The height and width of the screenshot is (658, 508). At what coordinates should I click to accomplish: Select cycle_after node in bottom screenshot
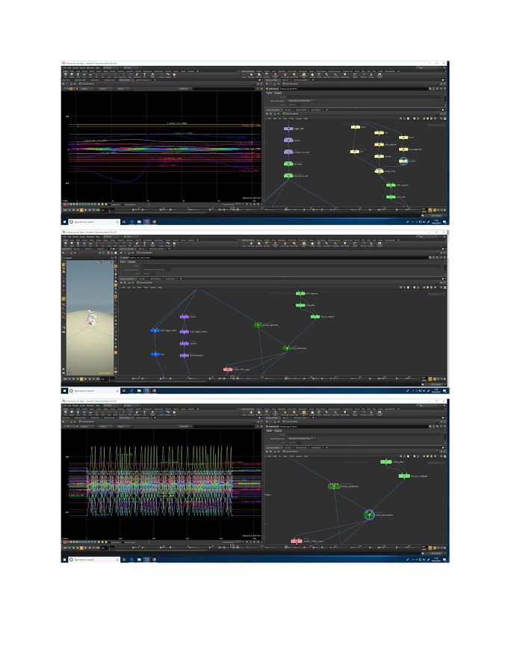386,461
